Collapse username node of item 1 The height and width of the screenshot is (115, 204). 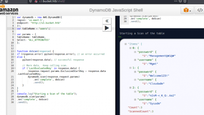tap(135, 80)
